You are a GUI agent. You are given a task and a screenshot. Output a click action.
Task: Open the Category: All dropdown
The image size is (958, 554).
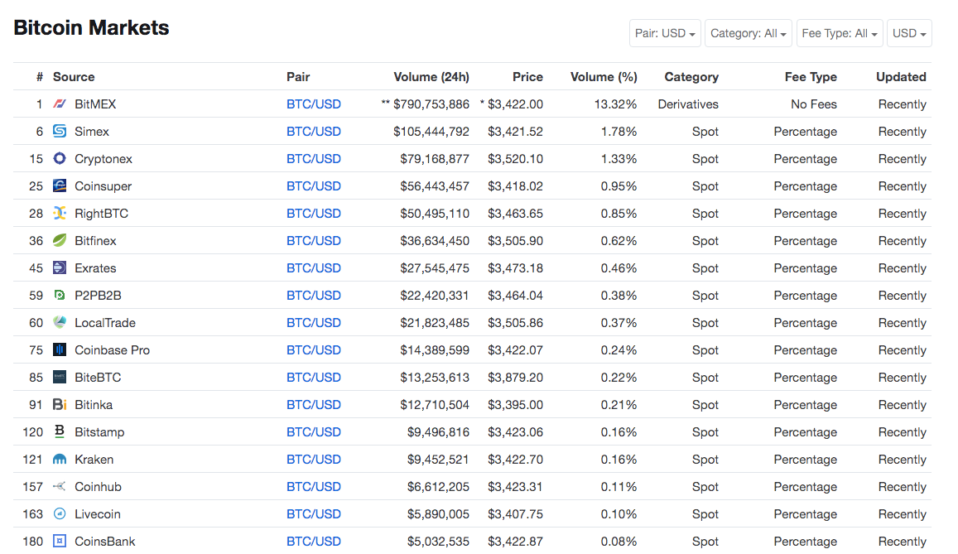pyautogui.click(x=749, y=34)
